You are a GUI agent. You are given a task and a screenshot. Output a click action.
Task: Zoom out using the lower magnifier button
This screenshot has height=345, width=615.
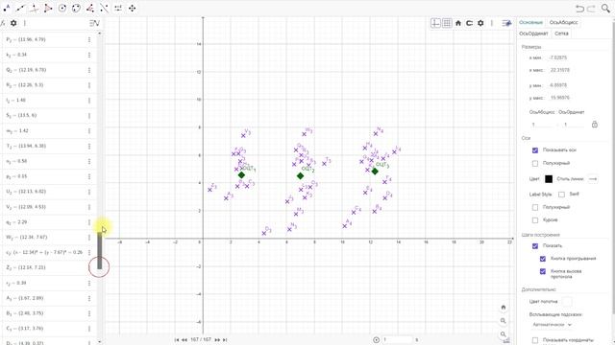click(504, 334)
